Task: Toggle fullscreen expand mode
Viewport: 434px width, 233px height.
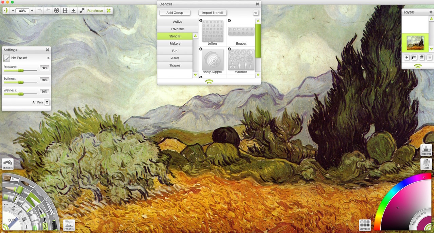Action: (x=82, y=10)
